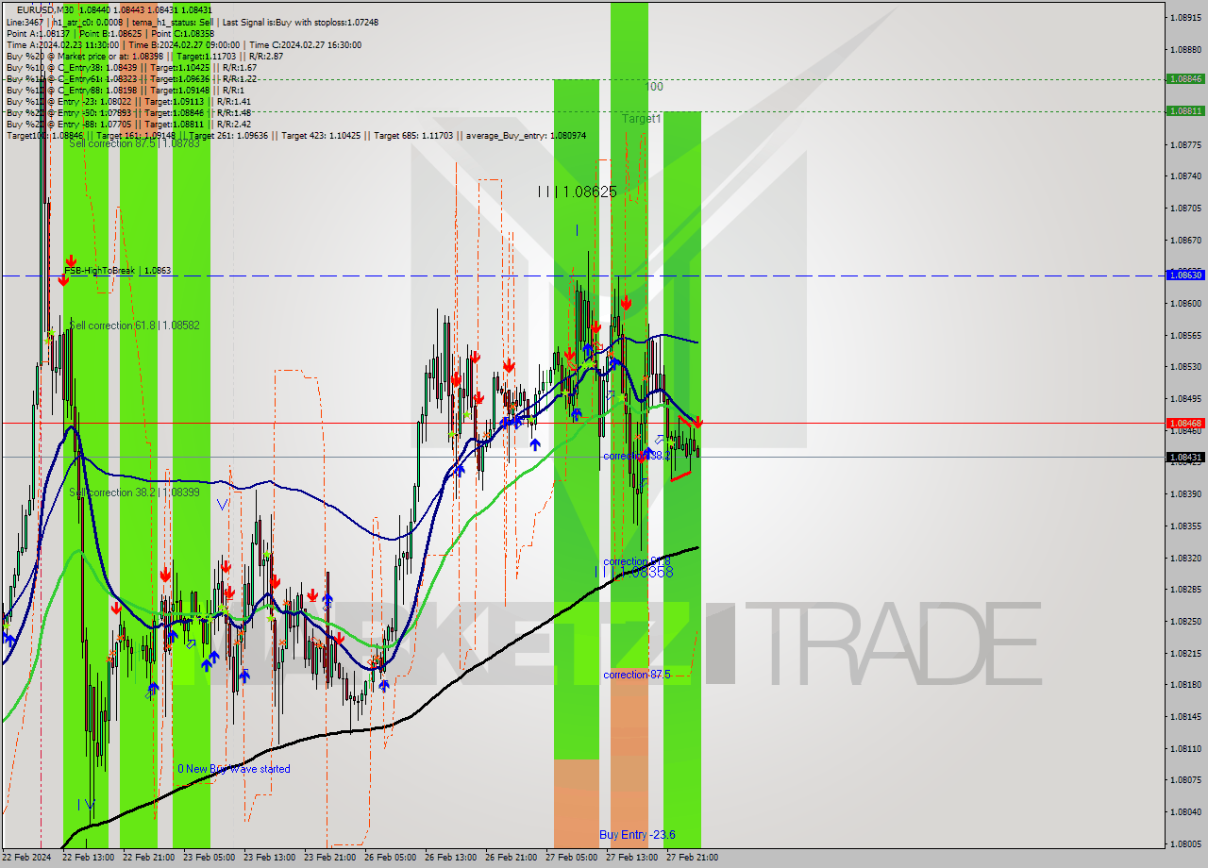Click the 'FSB-HighToBreak | 1.0863' label
1208x868 pixels.
(117, 271)
